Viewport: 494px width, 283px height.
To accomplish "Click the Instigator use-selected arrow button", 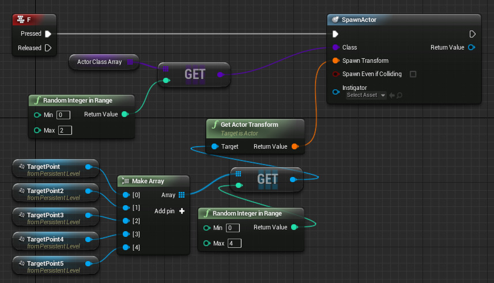I will [392, 95].
